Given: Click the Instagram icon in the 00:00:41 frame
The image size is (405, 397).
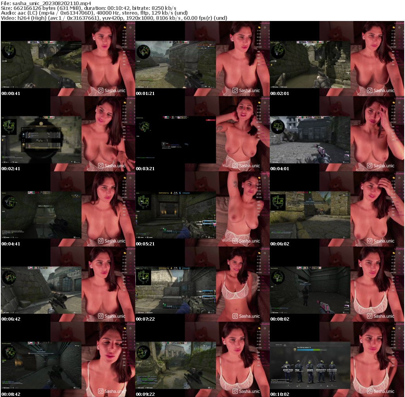Looking at the screenshot, I should tap(101, 91).
